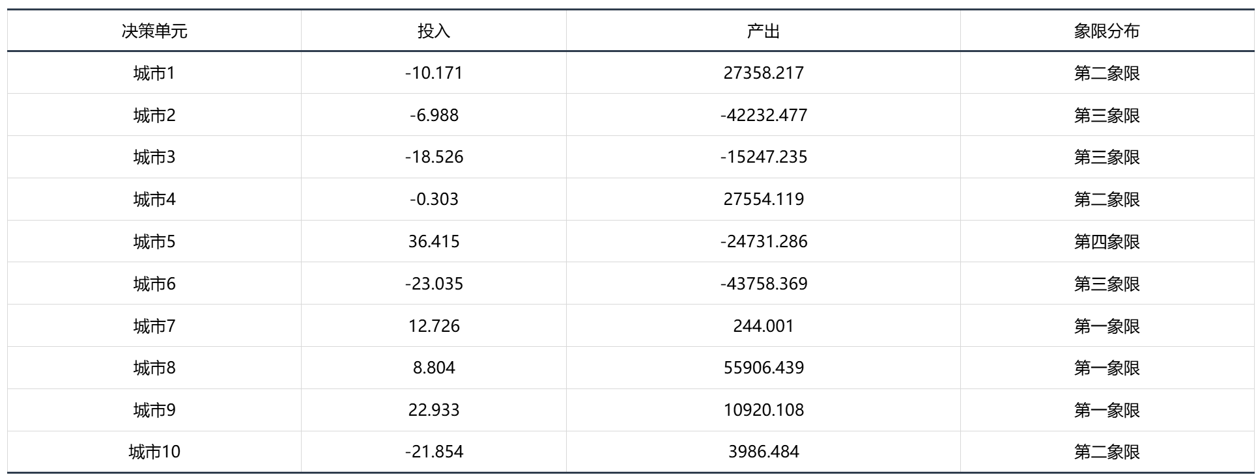Viewport: 1256px width, 475px height.
Task: Click the 城市10 cell
Action: coord(154,452)
